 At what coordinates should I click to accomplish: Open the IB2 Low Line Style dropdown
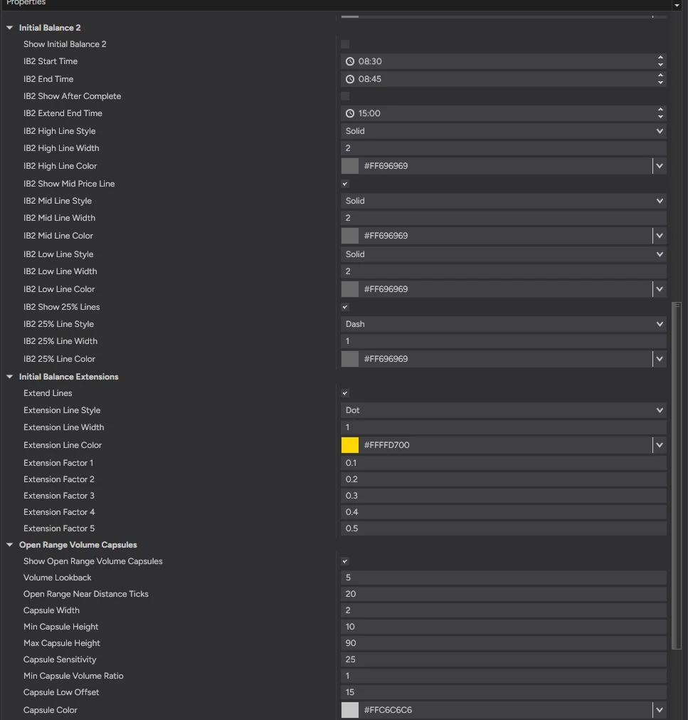503,254
